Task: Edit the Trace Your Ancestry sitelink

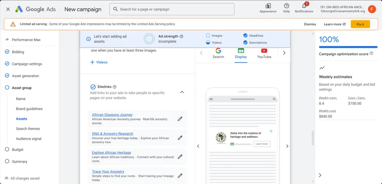Action: [180, 176]
